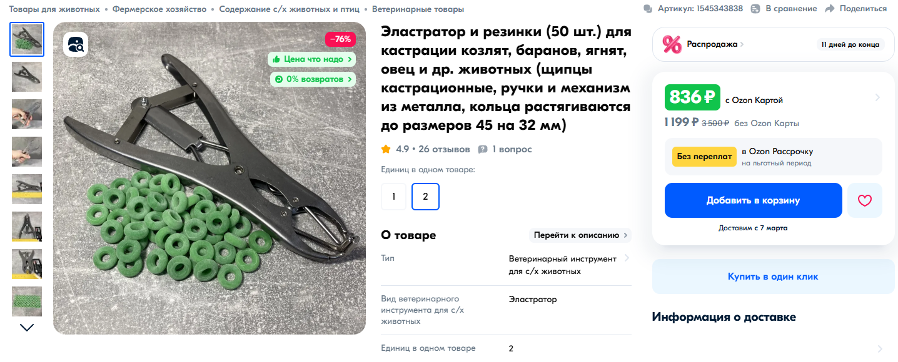The image size is (898, 362).
Task: Click the question bubble "1 вопрос"
Action: [x=483, y=150]
